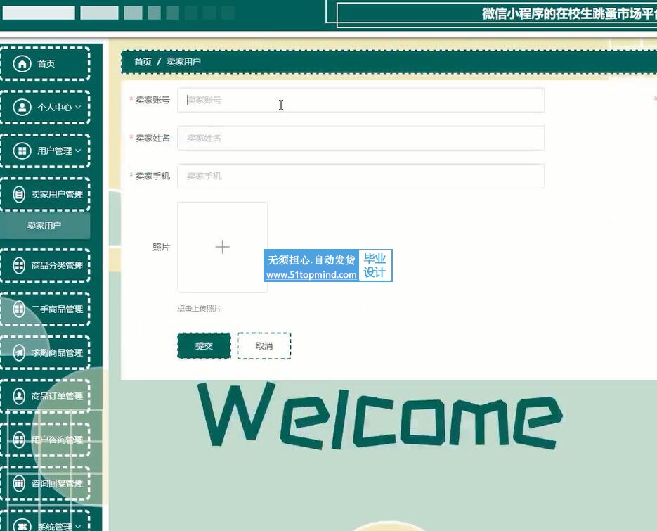657x531 pixels.
Task: Click the 求购商品管理 paper plane icon
Action: coord(19,353)
